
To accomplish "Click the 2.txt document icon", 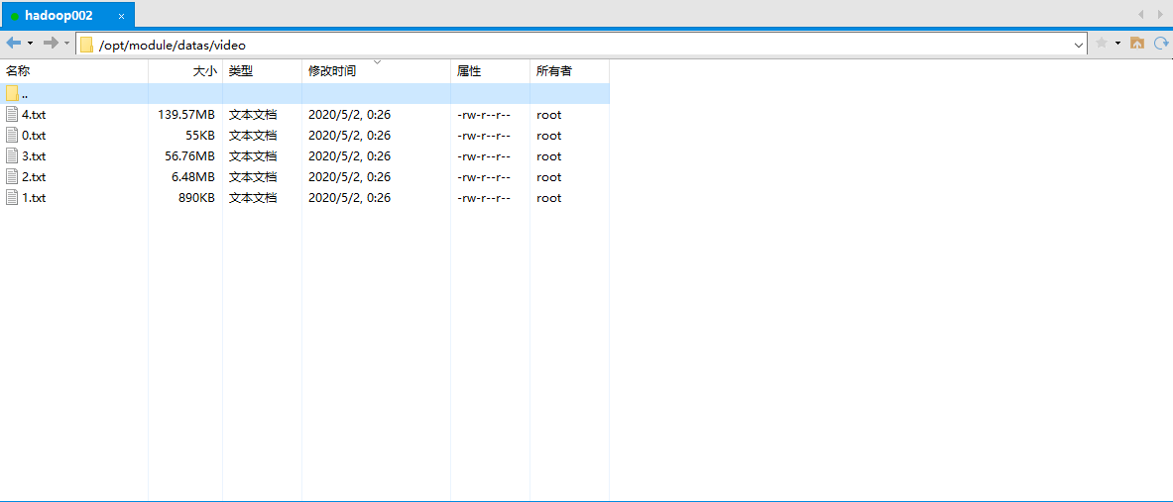I will 12,177.
